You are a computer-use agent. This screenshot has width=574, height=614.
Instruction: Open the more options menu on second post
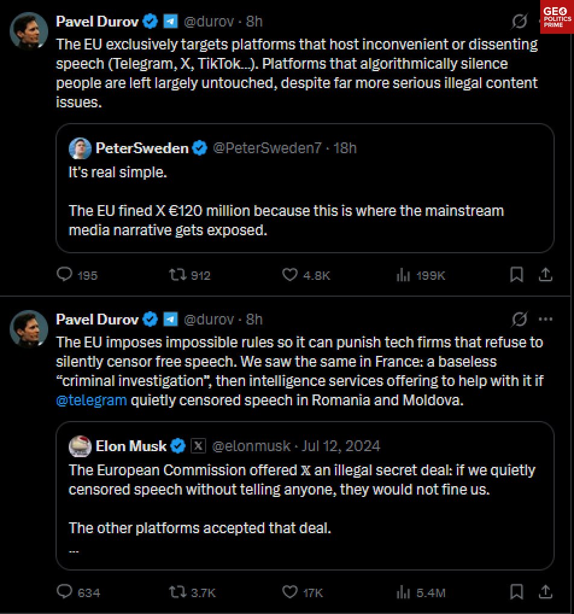[545, 319]
